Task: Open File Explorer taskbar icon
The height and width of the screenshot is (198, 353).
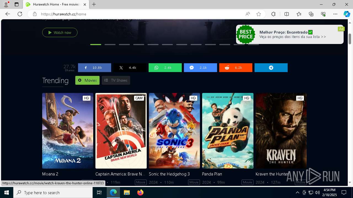Action: (127, 193)
